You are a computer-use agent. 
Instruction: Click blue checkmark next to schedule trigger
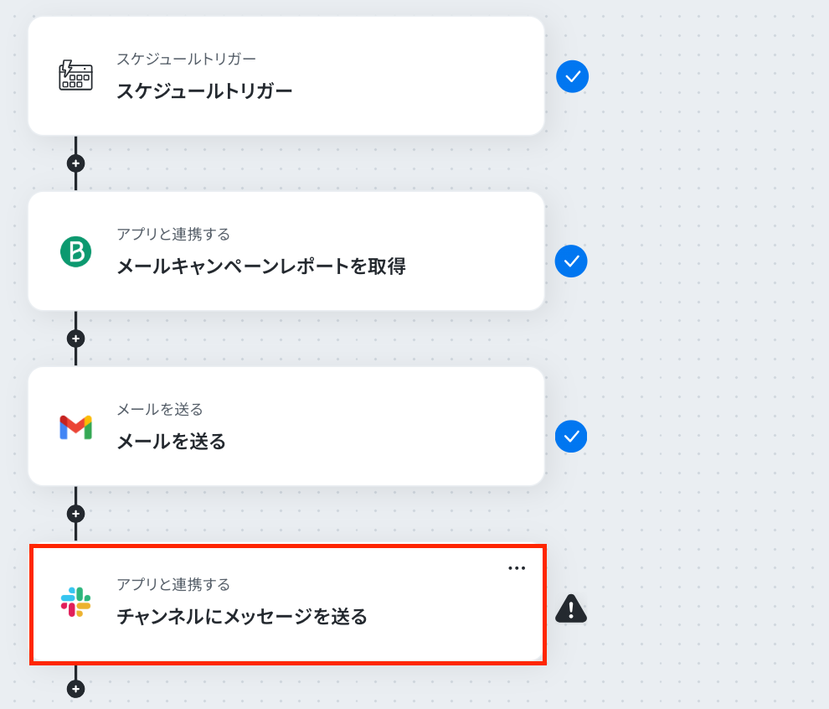pyautogui.click(x=573, y=77)
